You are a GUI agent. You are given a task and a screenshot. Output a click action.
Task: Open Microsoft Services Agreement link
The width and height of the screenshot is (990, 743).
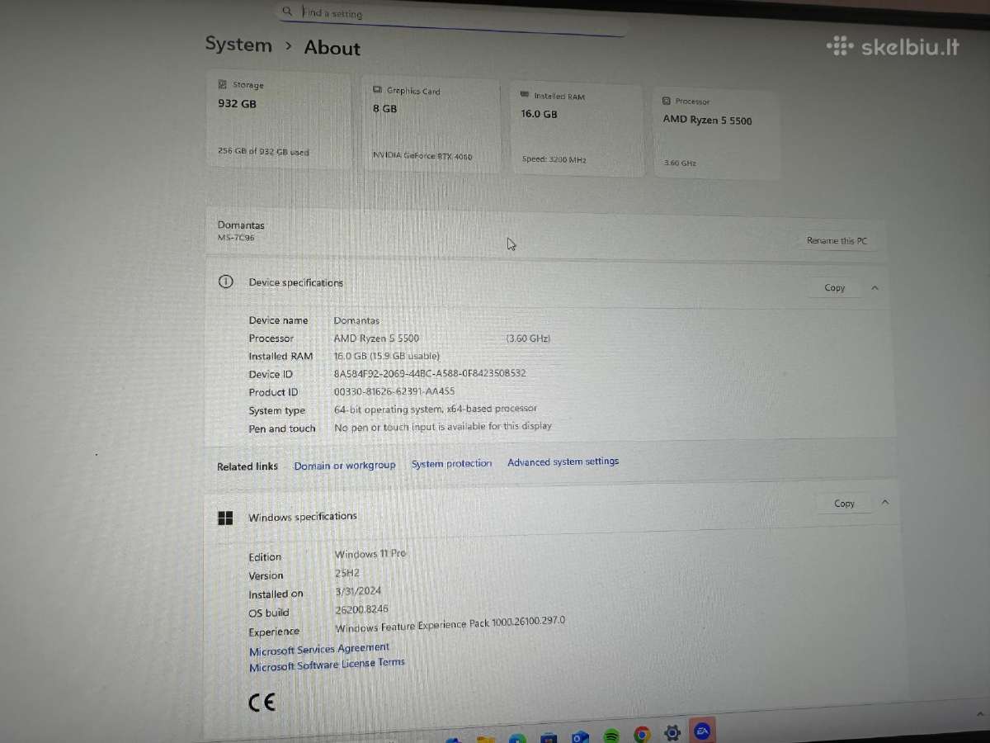(x=319, y=650)
